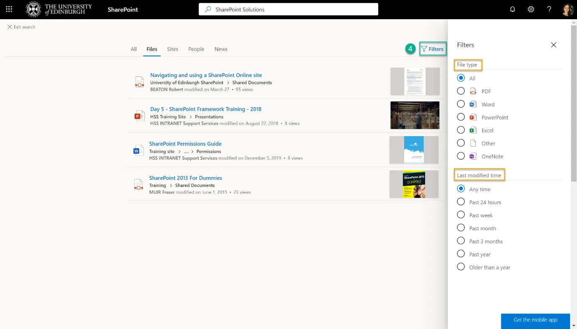Open the help question mark icon
Viewport: 577px width, 329px height.
(549, 9)
